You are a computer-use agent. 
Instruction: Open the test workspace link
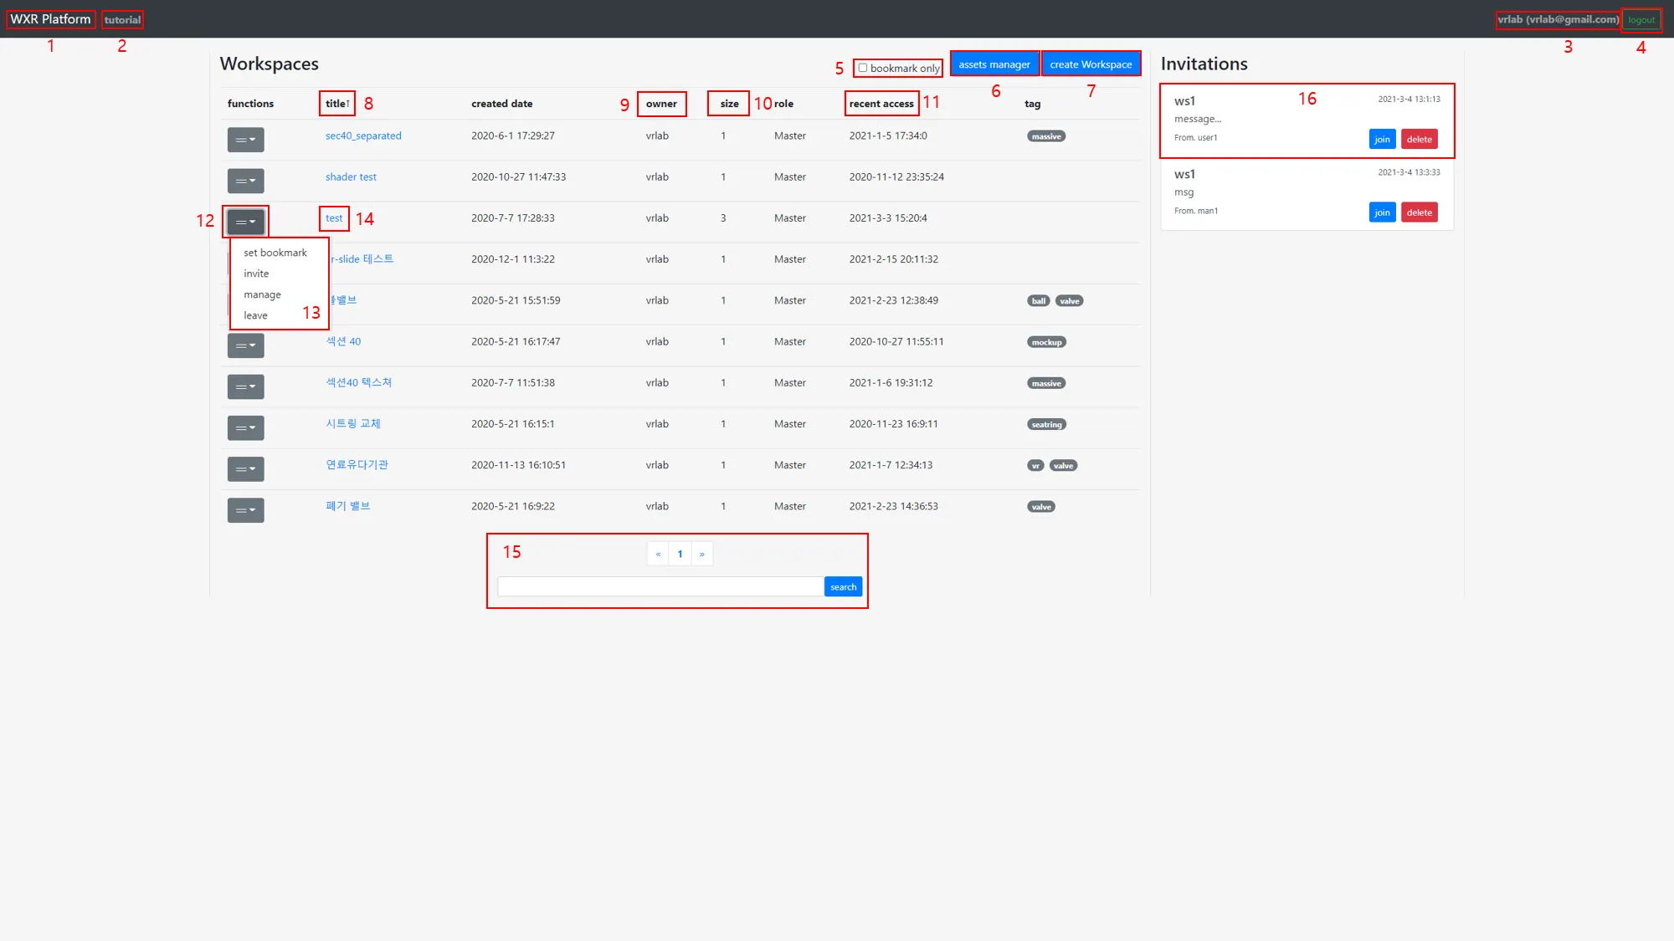pyautogui.click(x=334, y=218)
